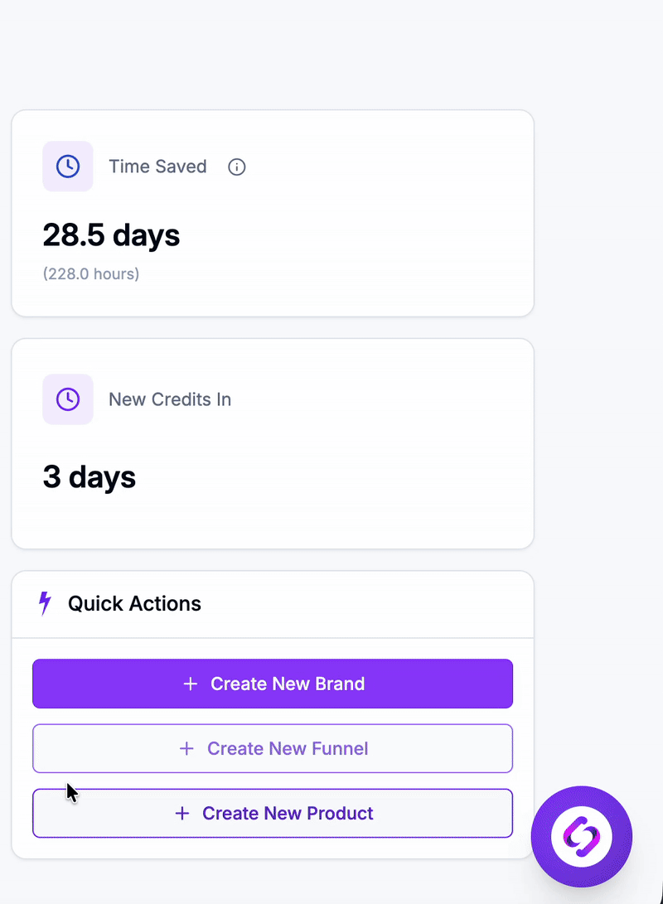Viewport: 663px width, 904px height.
Task: Click the Quick Actions lightning bolt icon
Action: pos(45,603)
